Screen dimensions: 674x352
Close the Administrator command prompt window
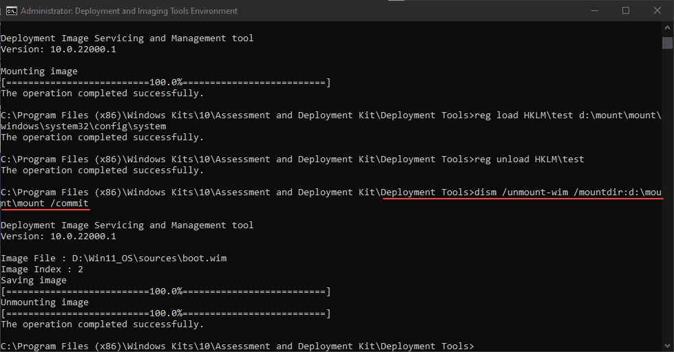[657, 11]
